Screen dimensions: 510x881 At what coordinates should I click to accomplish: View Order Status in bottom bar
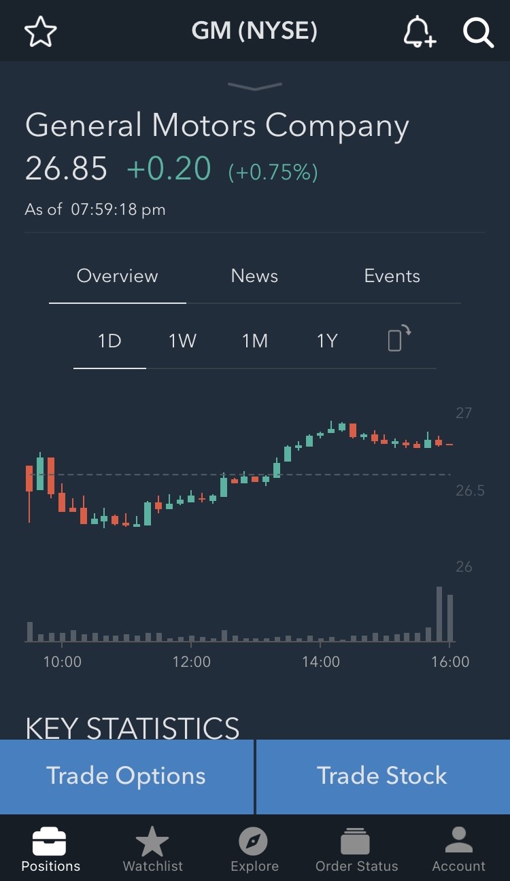[x=356, y=848]
